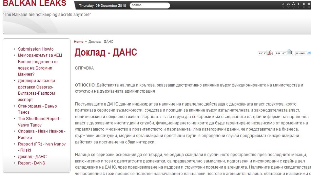Click the Доклад - ДАНС breadcrumb text

(101, 42)
